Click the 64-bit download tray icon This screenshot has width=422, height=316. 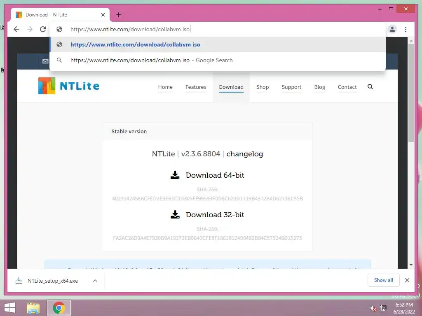[175, 175]
